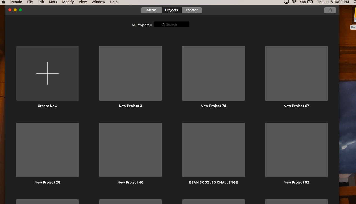
Task: Click the New Project 46 title
Action: [130, 182]
